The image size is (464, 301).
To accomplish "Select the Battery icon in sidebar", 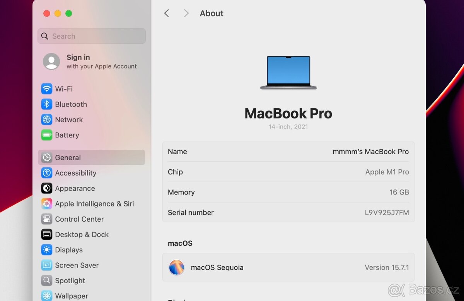I will (46, 135).
